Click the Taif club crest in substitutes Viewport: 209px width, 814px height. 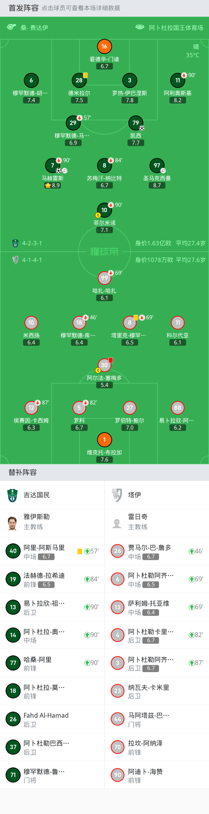(117, 495)
